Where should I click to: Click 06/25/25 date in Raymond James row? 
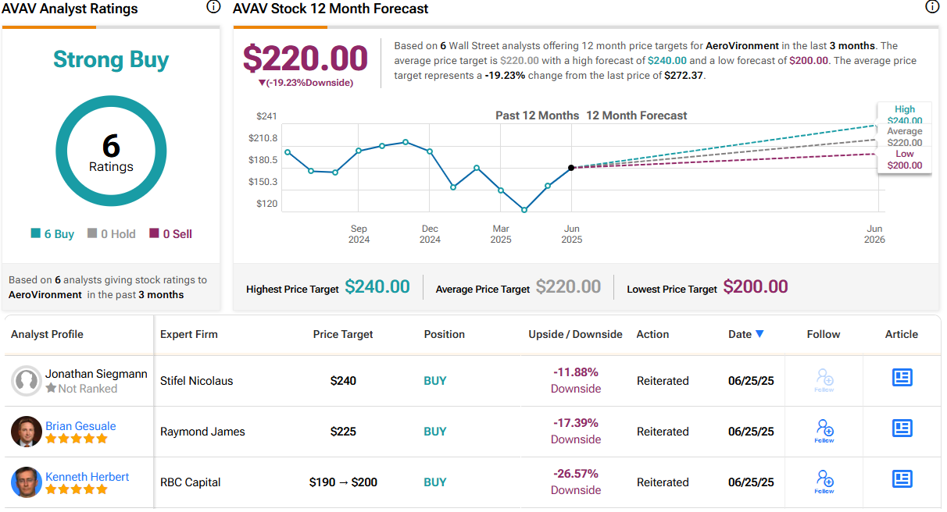(751, 432)
